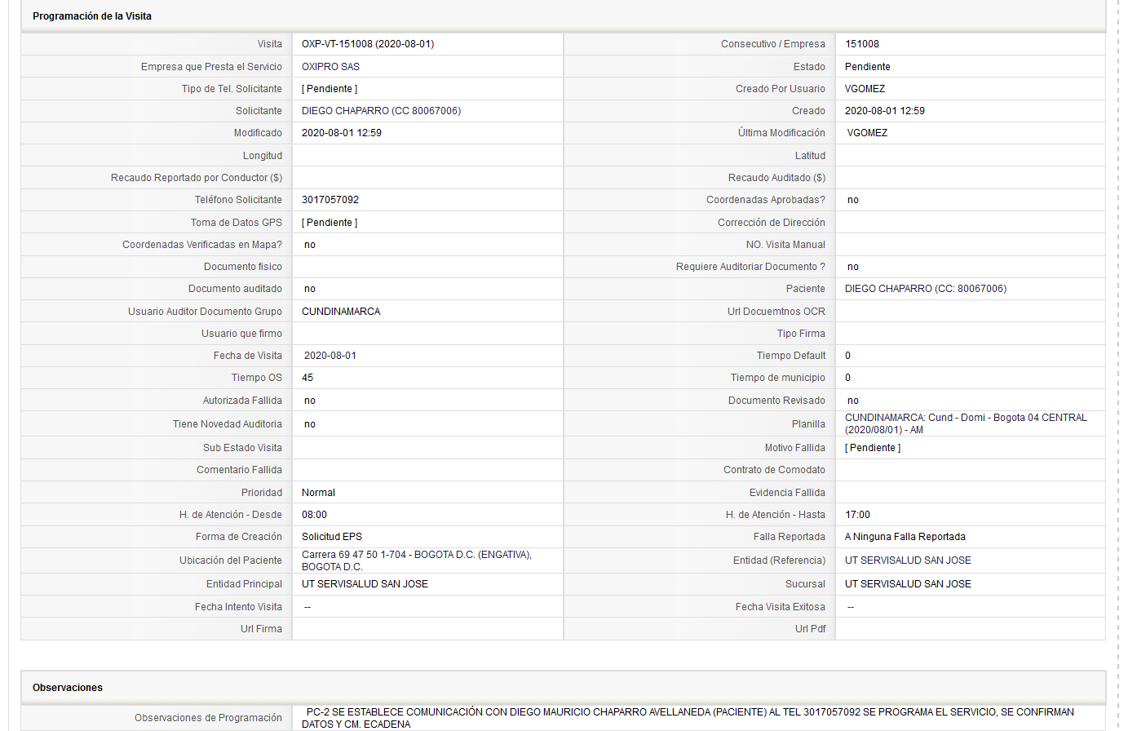Click the Última Modificación value VGOMEZ
1137x731 pixels.
tap(867, 133)
